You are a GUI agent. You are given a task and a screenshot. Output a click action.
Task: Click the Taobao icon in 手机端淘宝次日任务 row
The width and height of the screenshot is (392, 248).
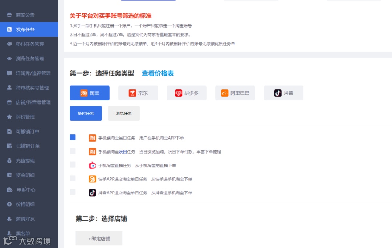[92, 152]
